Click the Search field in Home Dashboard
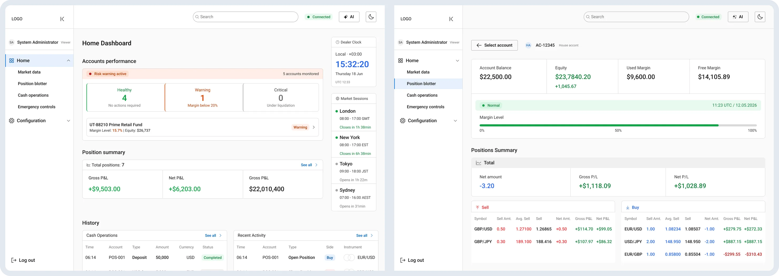The height and width of the screenshot is (276, 779). coord(246,17)
